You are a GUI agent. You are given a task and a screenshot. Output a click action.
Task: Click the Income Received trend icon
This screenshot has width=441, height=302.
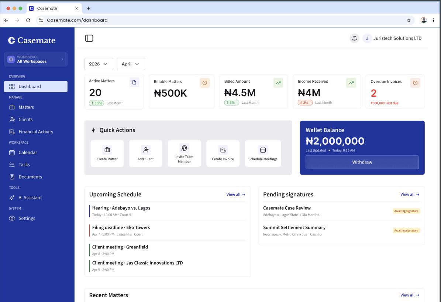coord(351,83)
